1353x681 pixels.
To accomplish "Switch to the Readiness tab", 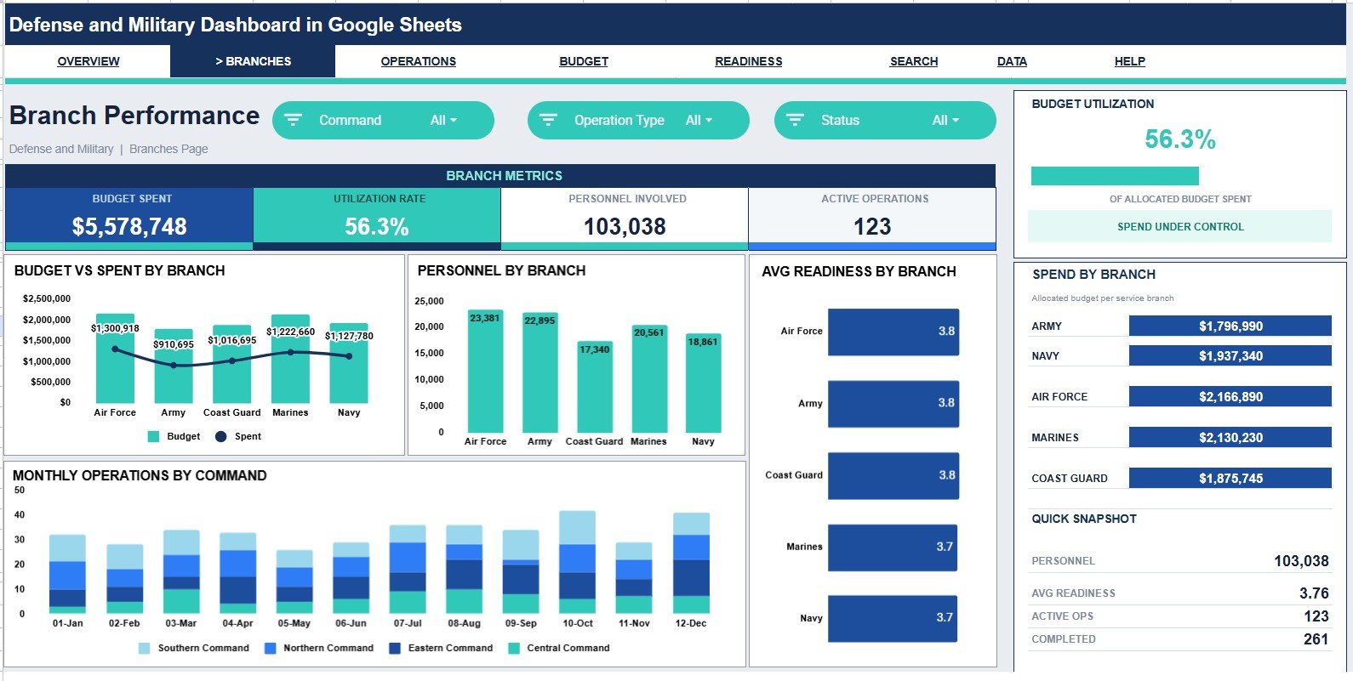I will click(748, 61).
